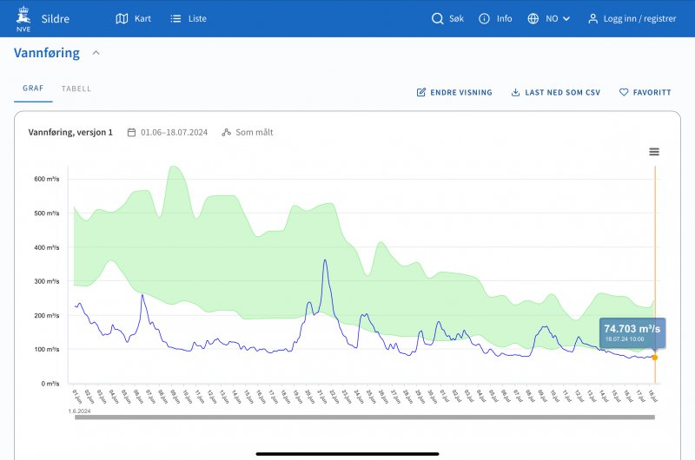The height and width of the screenshot is (460, 695).
Task: Click Last ned som CSV
Action: (555, 92)
